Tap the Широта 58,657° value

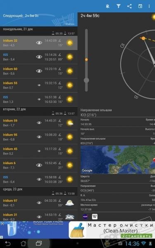click(x=85, y=181)
